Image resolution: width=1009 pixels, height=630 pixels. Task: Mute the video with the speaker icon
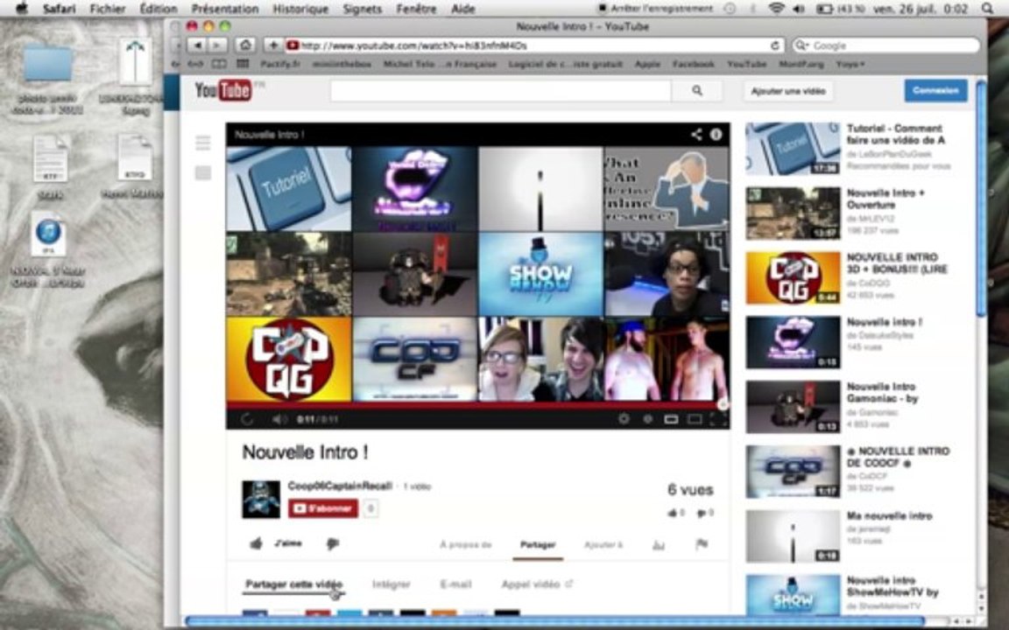(279, 419)
